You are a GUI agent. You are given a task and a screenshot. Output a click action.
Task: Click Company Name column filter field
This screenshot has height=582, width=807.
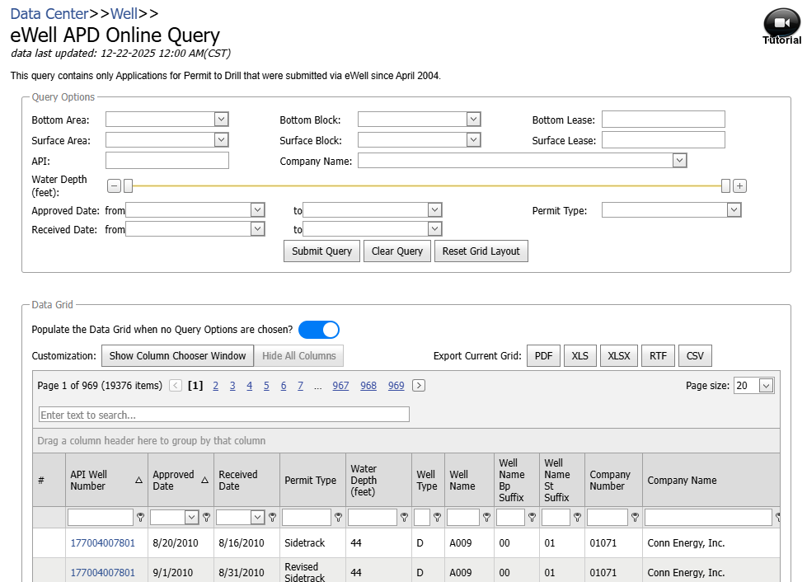(708, 517)
